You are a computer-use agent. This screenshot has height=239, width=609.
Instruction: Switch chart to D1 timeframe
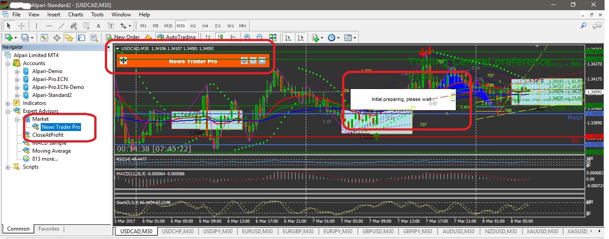(218, 26)
